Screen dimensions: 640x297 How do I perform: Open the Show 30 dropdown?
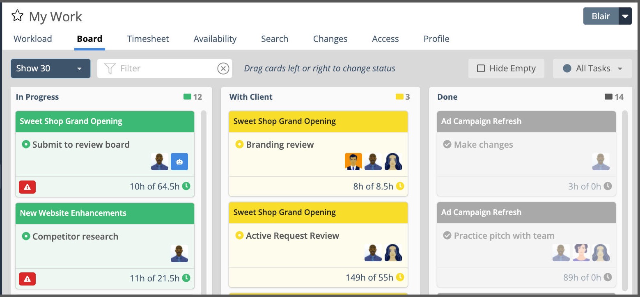coord(50,68)
